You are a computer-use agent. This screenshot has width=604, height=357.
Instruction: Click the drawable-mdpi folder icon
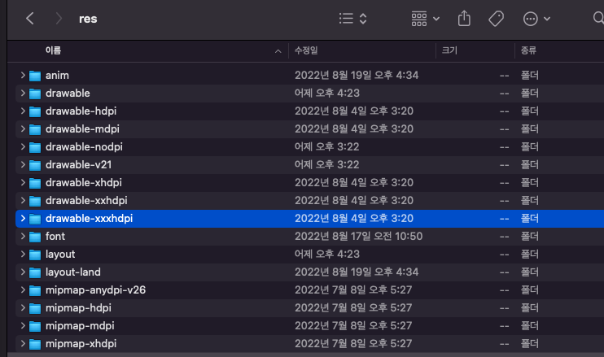click(x=35, y=129)
